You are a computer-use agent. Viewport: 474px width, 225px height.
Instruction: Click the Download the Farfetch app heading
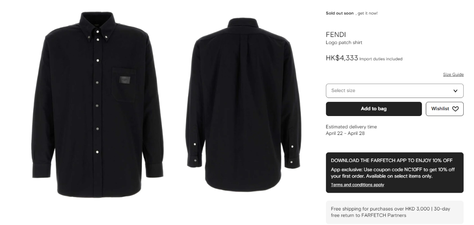click(x=392, y=160)
